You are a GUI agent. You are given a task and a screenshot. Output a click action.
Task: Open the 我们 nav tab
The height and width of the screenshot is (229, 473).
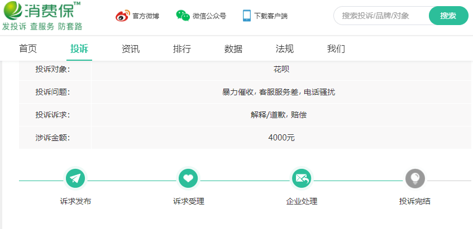coord(336,48)
